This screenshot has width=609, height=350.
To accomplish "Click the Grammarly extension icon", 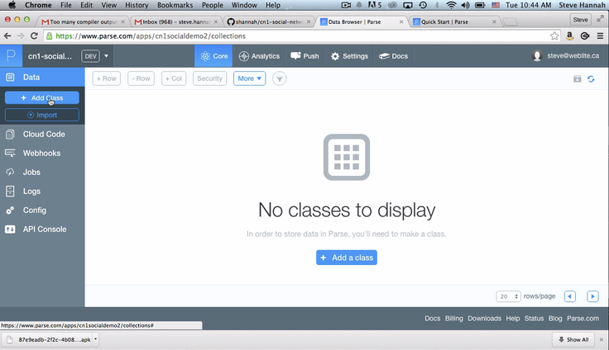I will (585, 36).
